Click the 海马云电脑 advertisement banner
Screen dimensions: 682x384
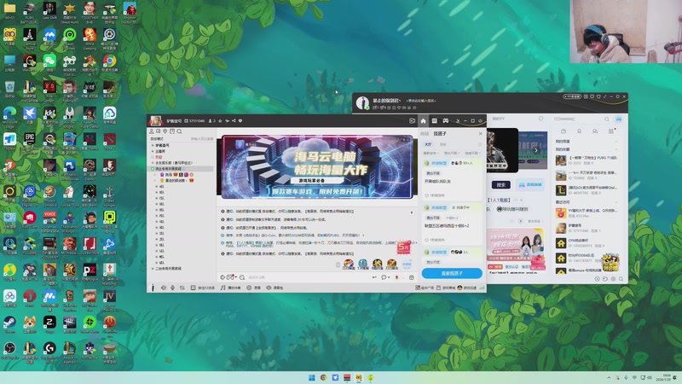point(317,166)
